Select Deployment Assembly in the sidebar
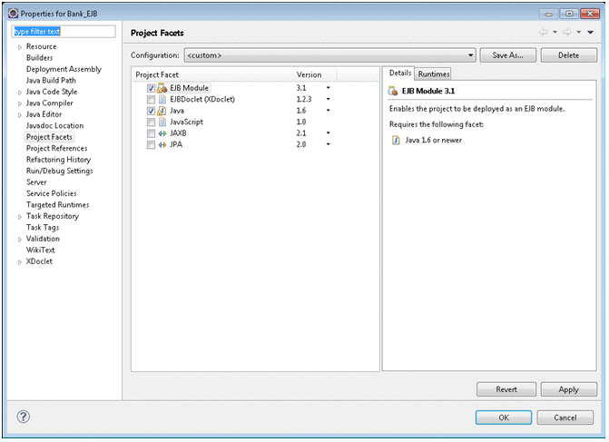The width and height of the screenshot is (609, 442). pyautogui.click(x=64, y=69)
